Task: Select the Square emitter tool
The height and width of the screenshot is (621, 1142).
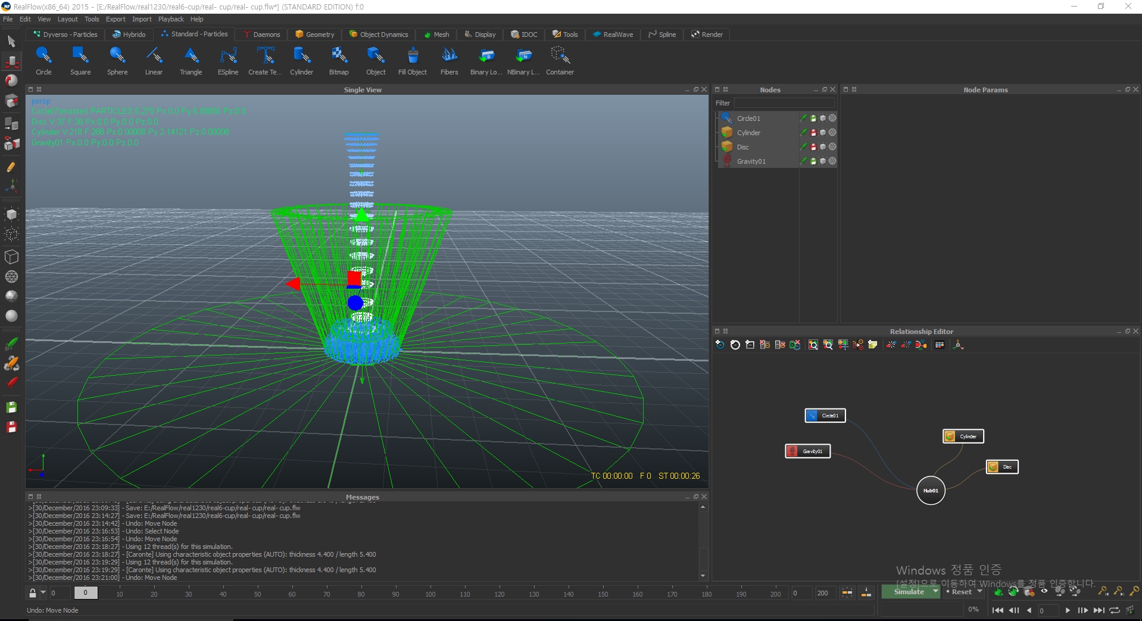Action: pos(80,61)
